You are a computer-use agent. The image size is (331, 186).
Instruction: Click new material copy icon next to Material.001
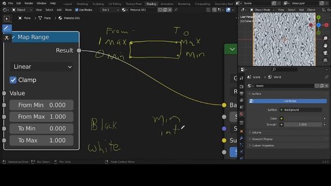pyautogui.click(x=165, y=10)
